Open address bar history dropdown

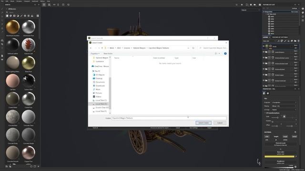[x=188, y=48]
